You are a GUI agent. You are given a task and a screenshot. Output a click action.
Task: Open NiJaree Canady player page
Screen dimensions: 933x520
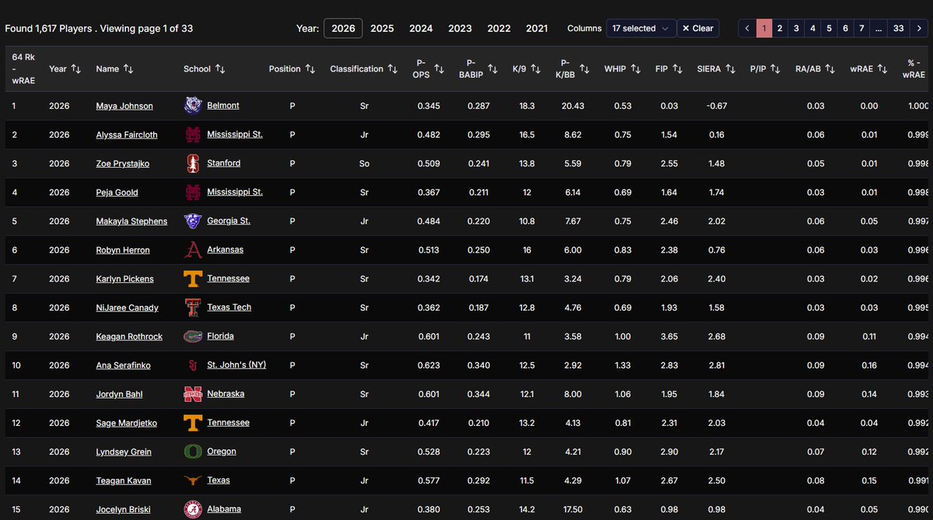click(x=127, y=307)
